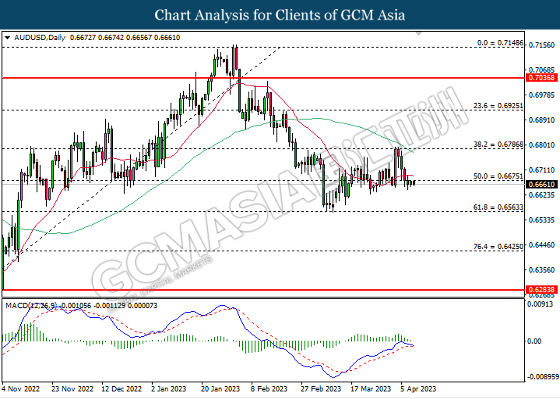The image size is (560, 399).
Task: Click the date label 27 Feb 2023
Action: click(321, 389)
